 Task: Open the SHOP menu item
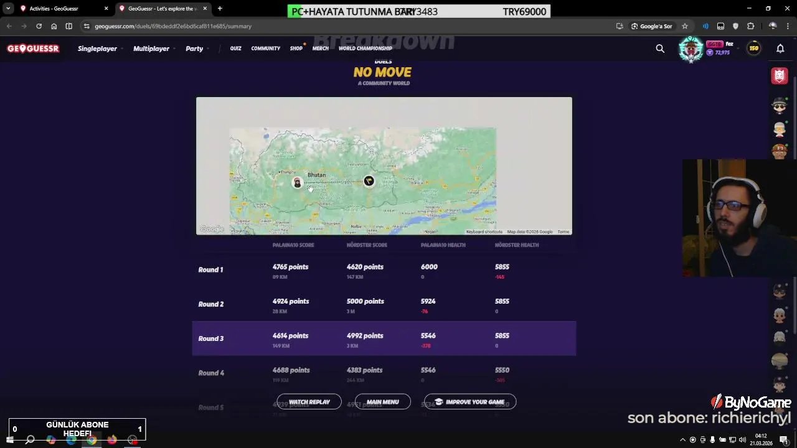point(296,49)
